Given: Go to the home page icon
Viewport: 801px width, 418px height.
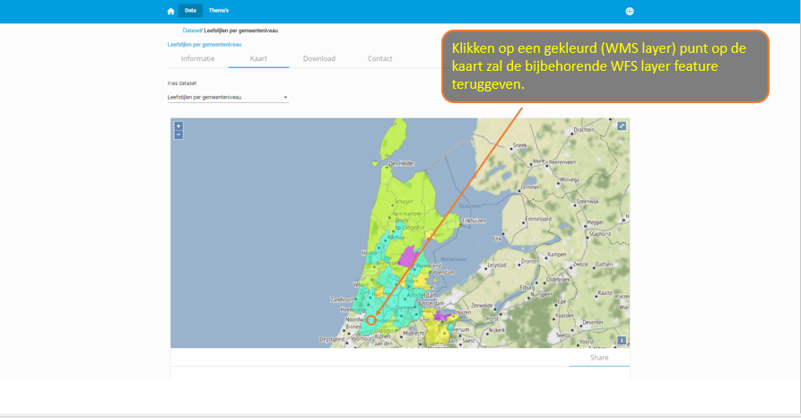Looking at the screenshot, I should tap(170, 12).
